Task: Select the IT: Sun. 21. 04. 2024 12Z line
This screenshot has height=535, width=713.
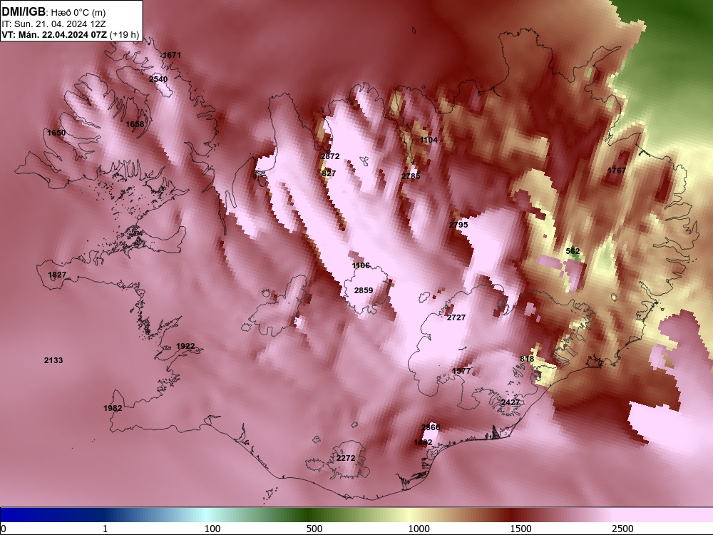Action: (x=53, y=24)
